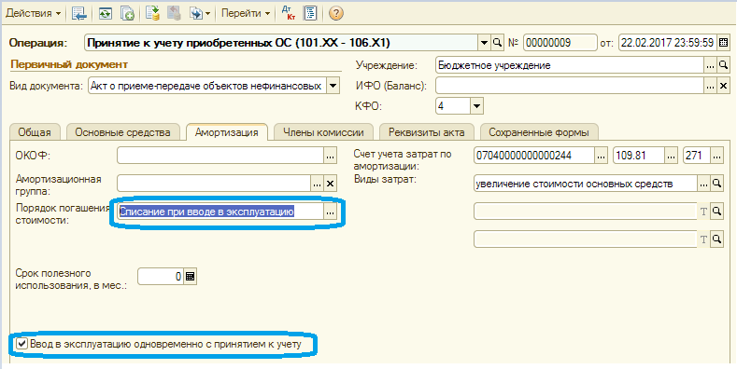This screenshot has height=369, width=737.
Task: Switch to the Члены комиссии tab
Action: point(323,132)
